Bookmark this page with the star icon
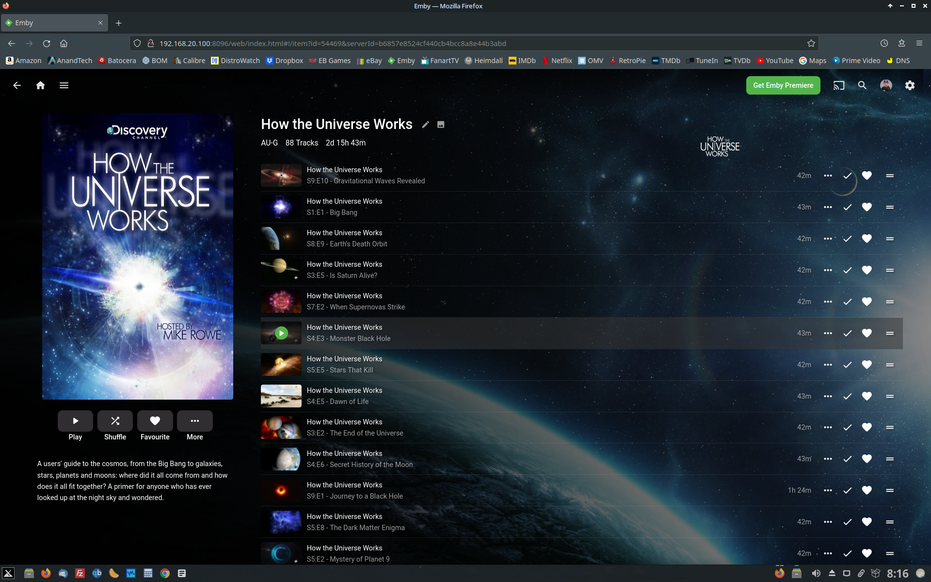The height and width of the screenshot is (582, 931). pyautogui.click(x=811, y=44)
